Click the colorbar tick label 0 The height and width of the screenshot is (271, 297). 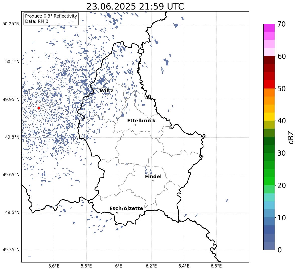(279, 250)
